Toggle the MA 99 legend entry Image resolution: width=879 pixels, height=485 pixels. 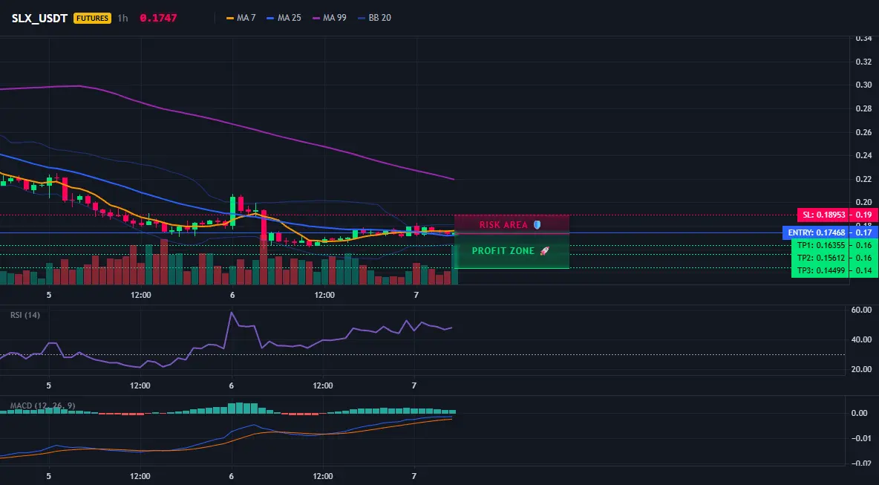click(x=330, y=18)
